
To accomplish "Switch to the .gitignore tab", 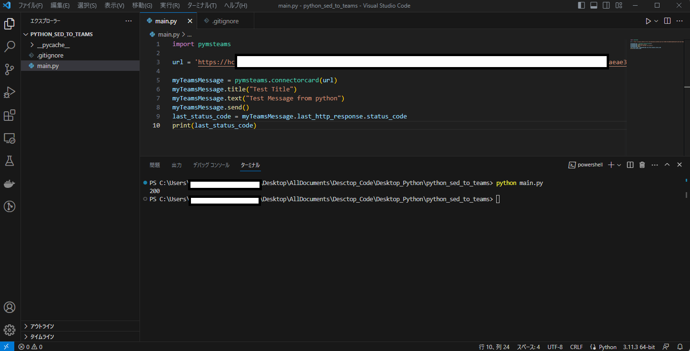I will tap(225, 20).
